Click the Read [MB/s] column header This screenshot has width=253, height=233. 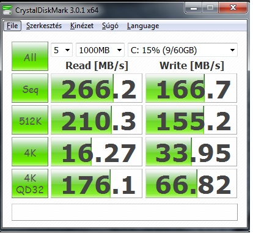[x=97, y=65]
